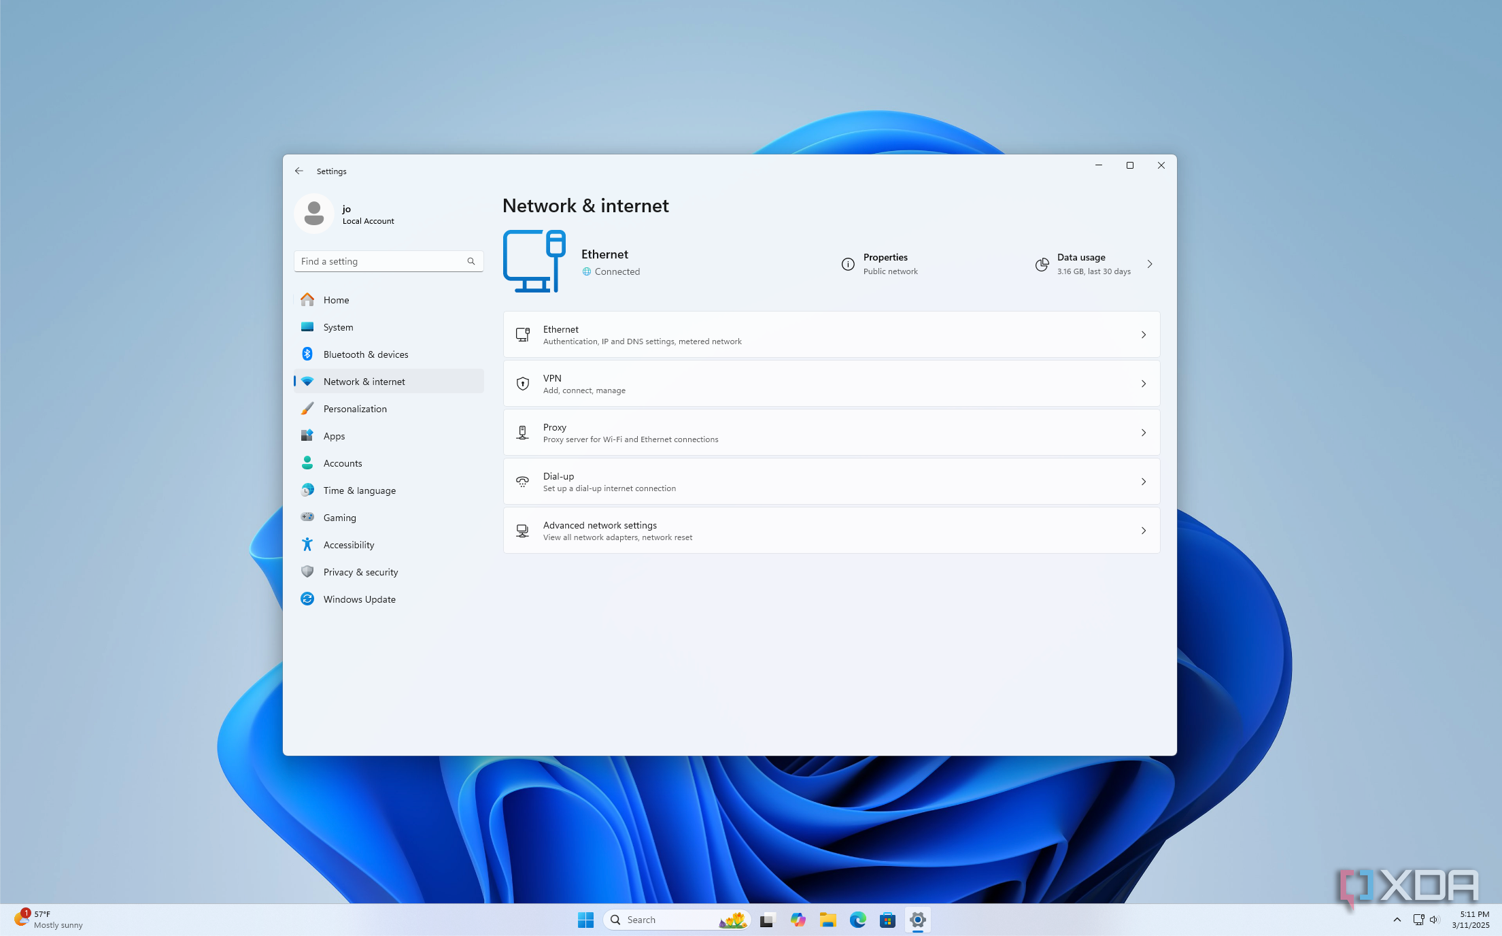
Task: Click the search magnifier in Find a setting
Action: [x=471, y=261]
